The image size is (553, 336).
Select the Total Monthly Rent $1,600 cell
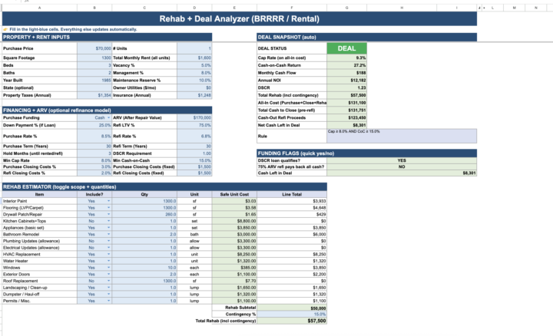pos(194,58)
